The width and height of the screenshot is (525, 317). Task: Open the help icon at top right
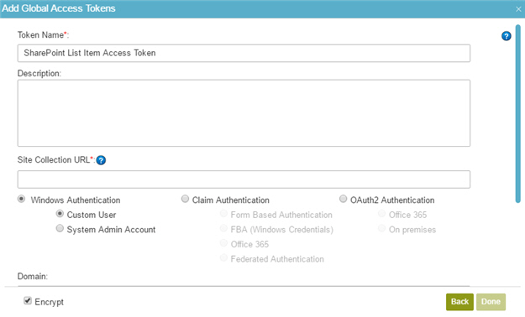(506, 36)
